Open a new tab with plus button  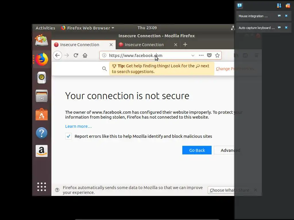pyautogui.click(x=185, y=44)
